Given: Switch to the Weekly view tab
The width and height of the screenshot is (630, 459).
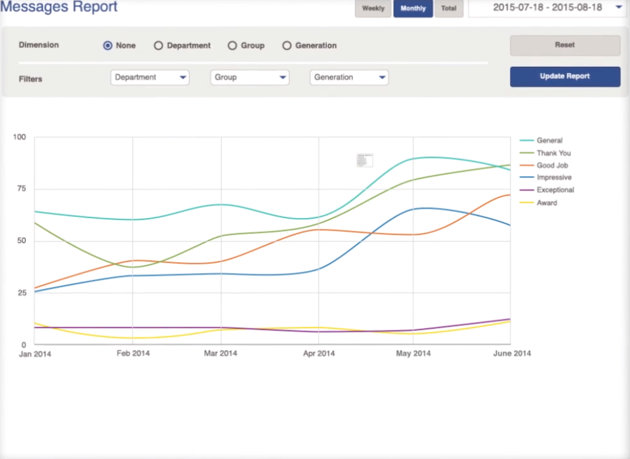Looking at the screenshot, I should pos(373,9).
